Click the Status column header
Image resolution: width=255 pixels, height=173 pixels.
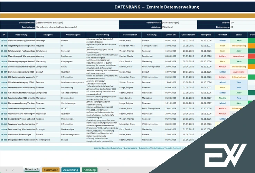click(239, 35)
